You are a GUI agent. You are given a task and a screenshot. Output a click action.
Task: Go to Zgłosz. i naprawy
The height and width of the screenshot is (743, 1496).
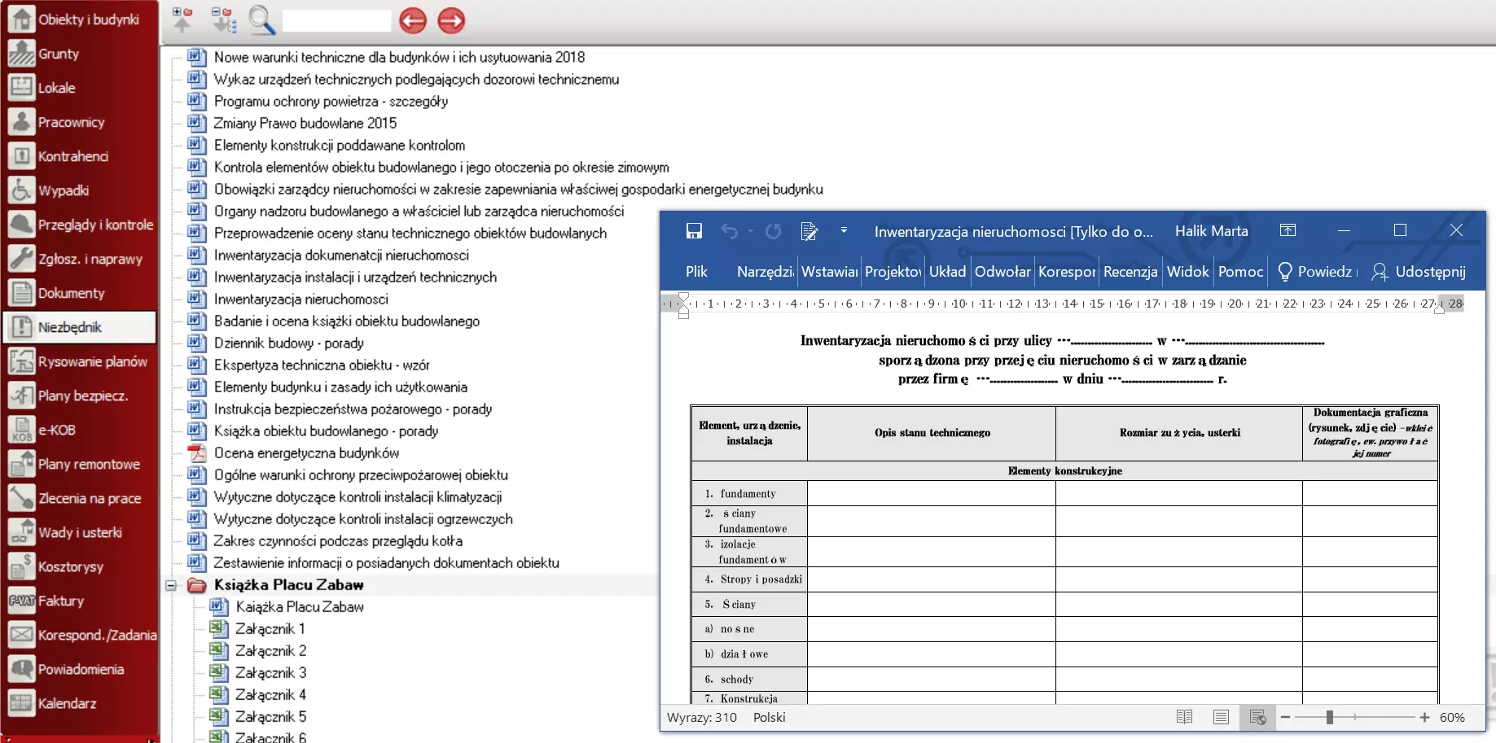[x=79, y=259]
